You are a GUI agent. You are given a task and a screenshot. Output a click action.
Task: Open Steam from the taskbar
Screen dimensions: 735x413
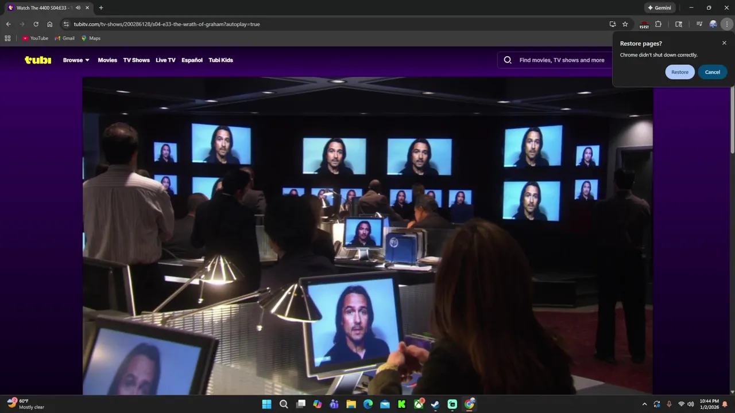(x=435, y=404)
